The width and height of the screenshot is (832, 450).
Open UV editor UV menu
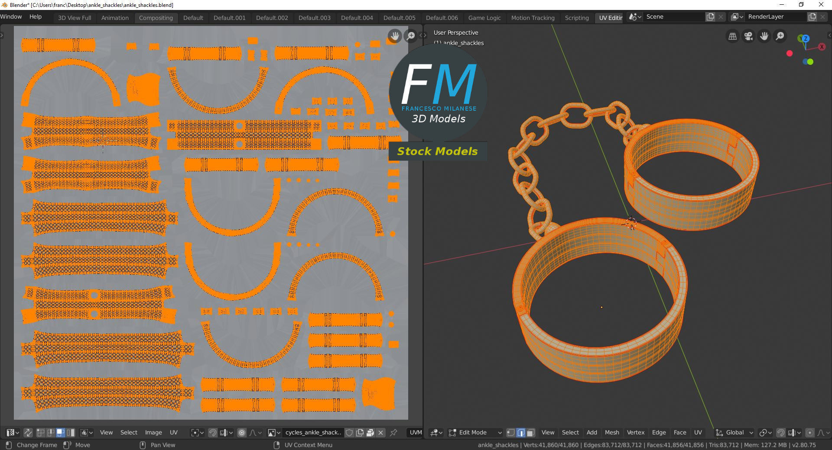[174, 432]
